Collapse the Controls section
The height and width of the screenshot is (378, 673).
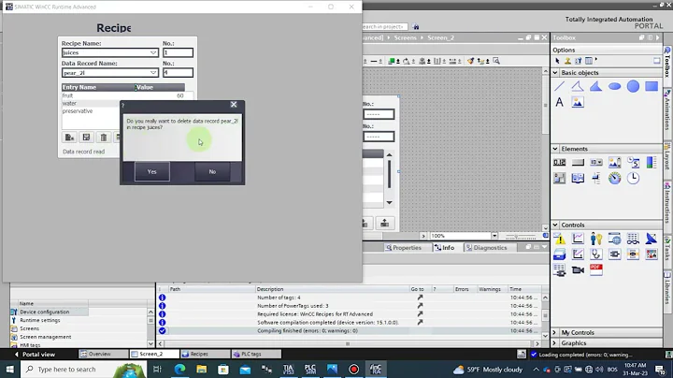click(x=555, y=225)
